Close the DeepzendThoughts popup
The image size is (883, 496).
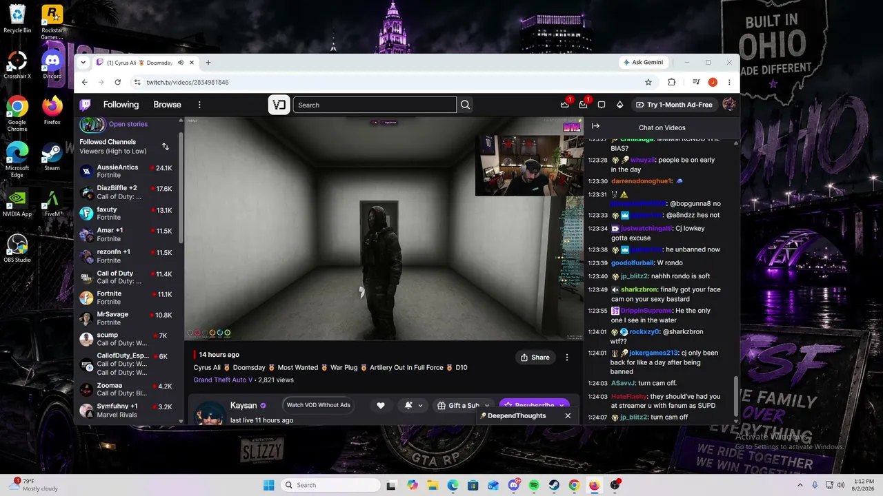[568, 416]
